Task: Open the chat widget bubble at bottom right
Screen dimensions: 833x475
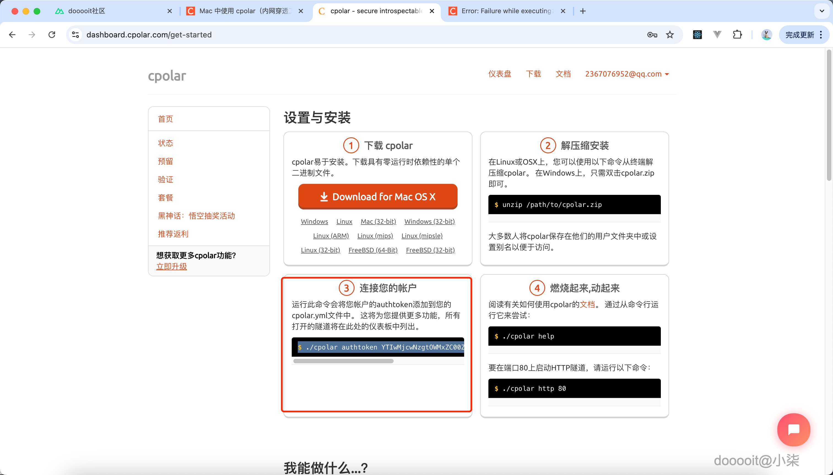Action: coord(794,430)
